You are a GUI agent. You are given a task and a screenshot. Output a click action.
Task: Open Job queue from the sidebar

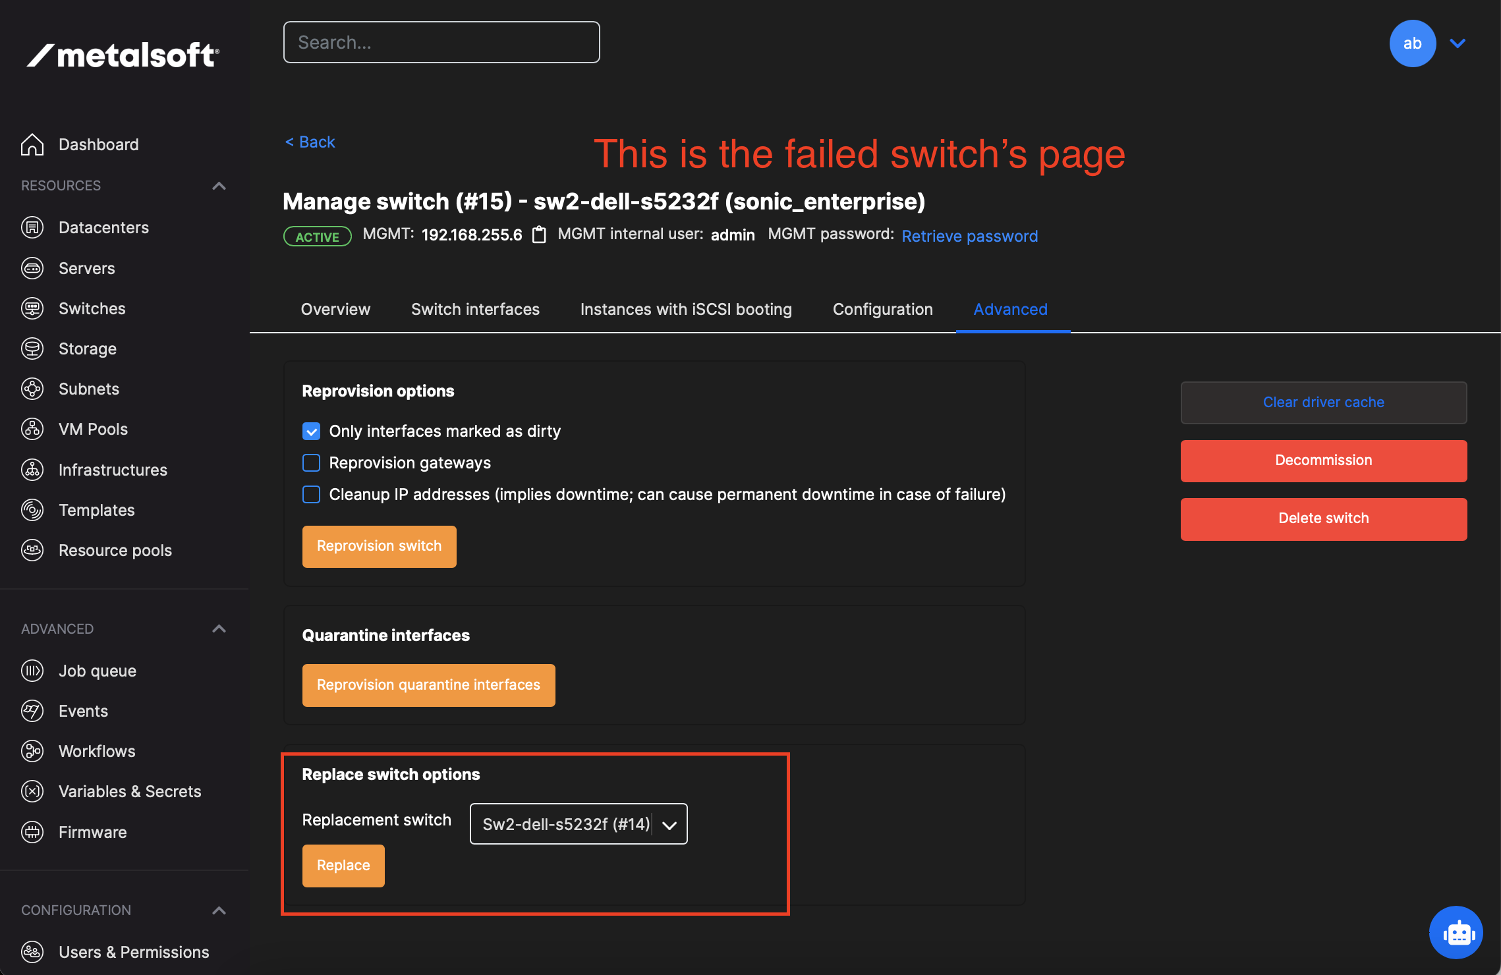coord(98,671)
